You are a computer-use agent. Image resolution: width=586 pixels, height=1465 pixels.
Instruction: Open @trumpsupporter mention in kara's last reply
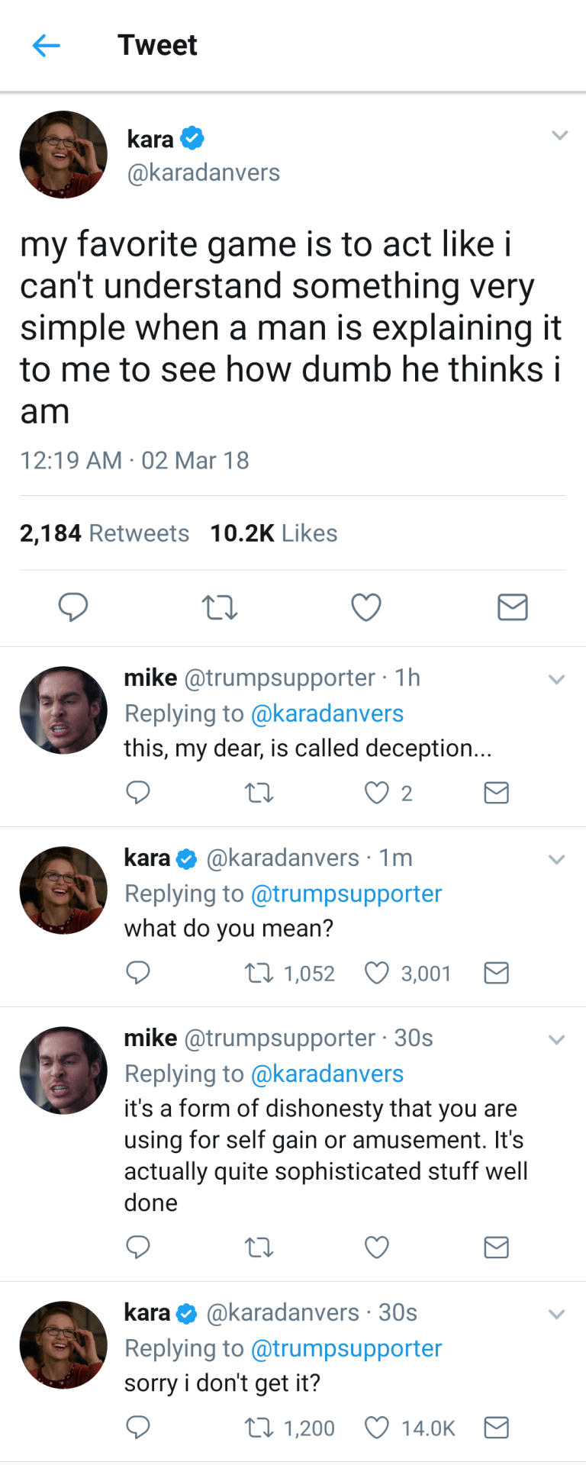pyautogui.click(x=346, y=1348)
